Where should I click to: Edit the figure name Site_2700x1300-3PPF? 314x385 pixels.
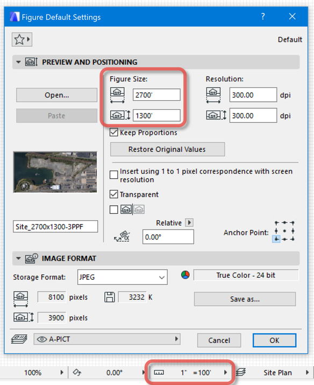(55, 226)
